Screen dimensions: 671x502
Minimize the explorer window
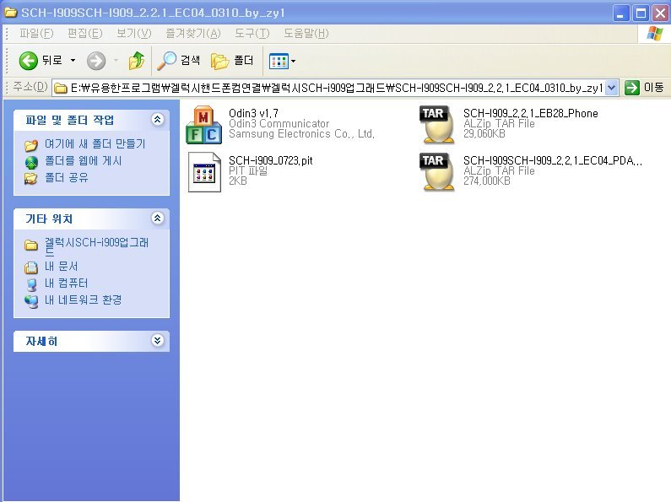click(620, 13)
